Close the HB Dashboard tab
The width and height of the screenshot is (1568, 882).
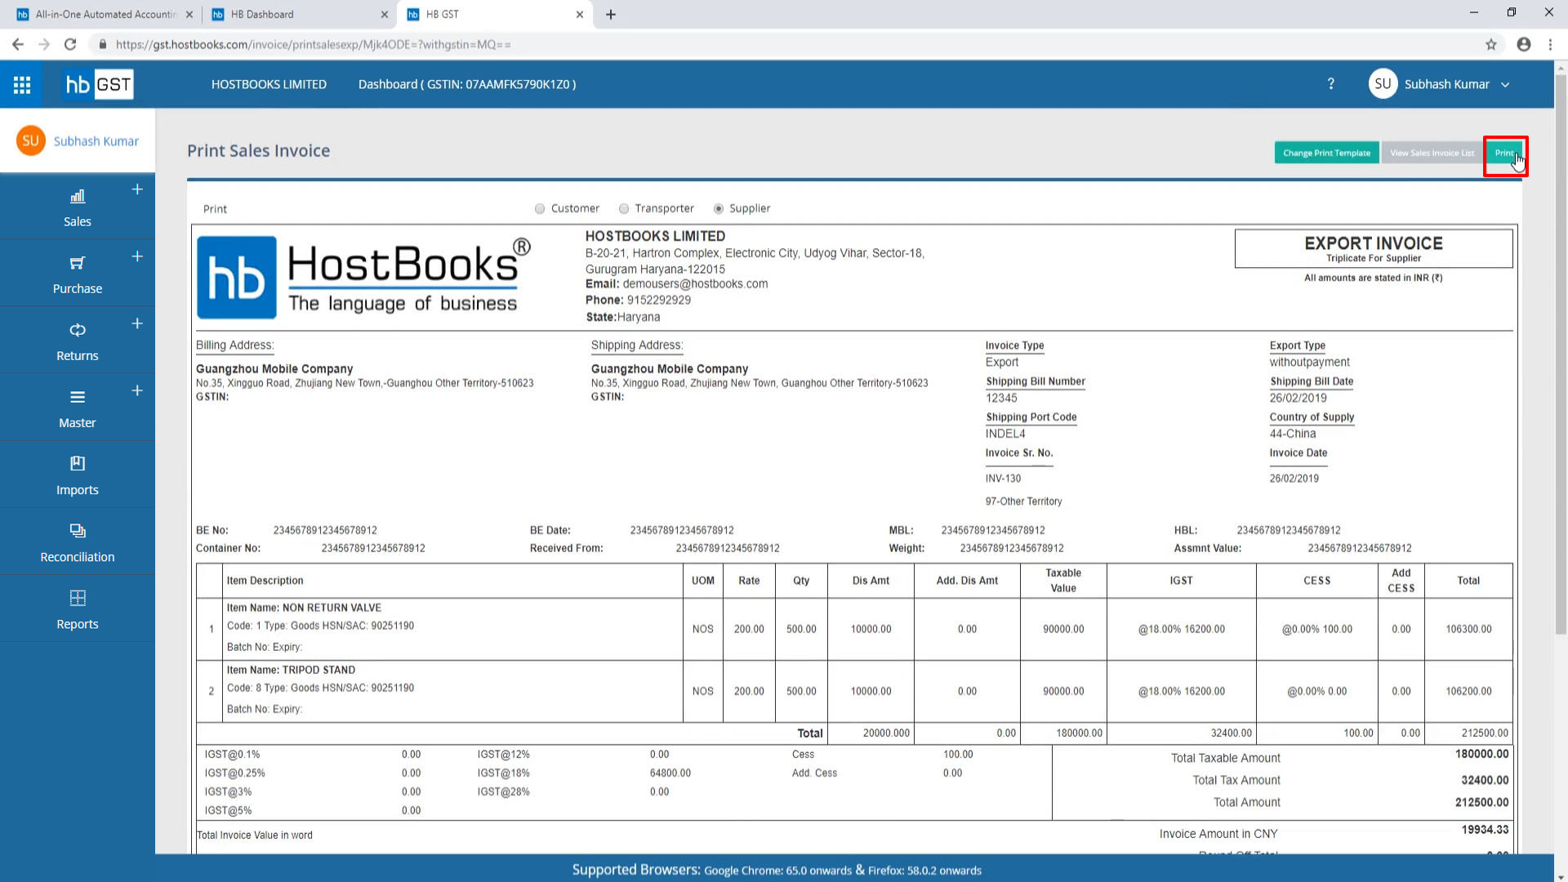385,14
